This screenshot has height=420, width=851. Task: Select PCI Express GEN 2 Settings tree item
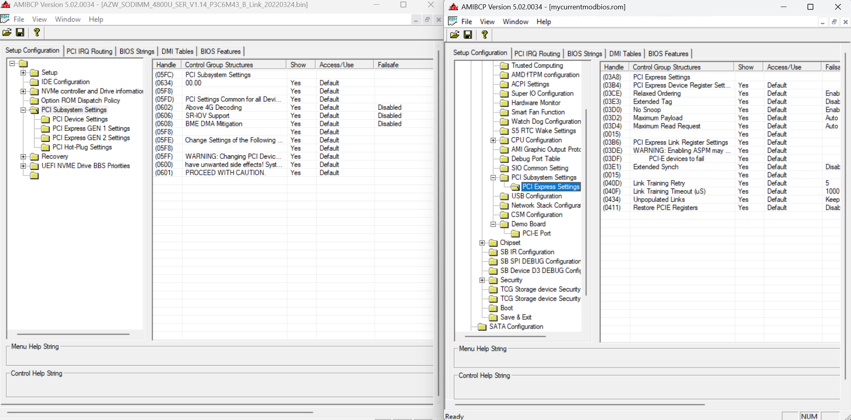click(91, 138)
